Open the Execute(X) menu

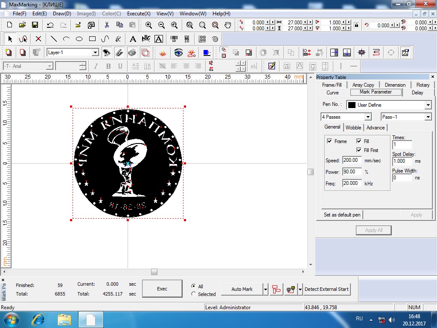139,14
